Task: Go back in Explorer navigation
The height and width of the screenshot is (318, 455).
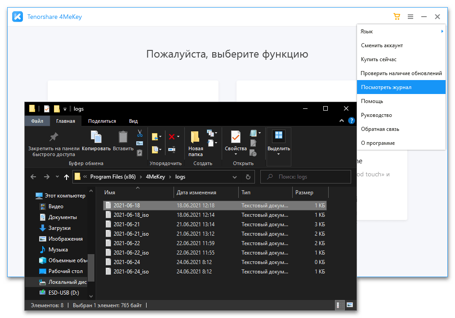Action: [x=33, y=177]
